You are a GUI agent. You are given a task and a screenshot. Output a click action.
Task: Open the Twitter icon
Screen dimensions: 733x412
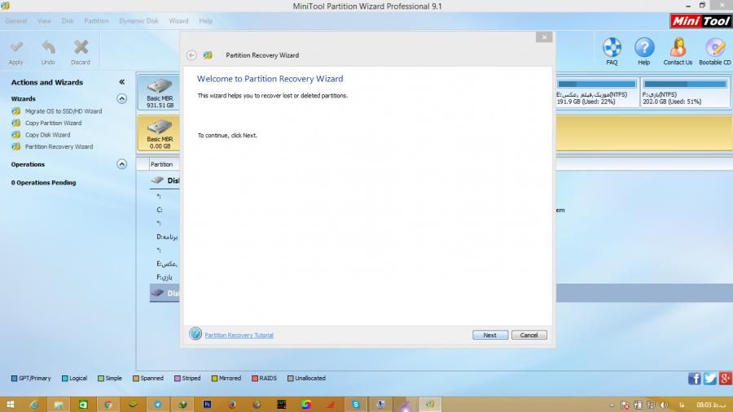click(x=709, y=379)
